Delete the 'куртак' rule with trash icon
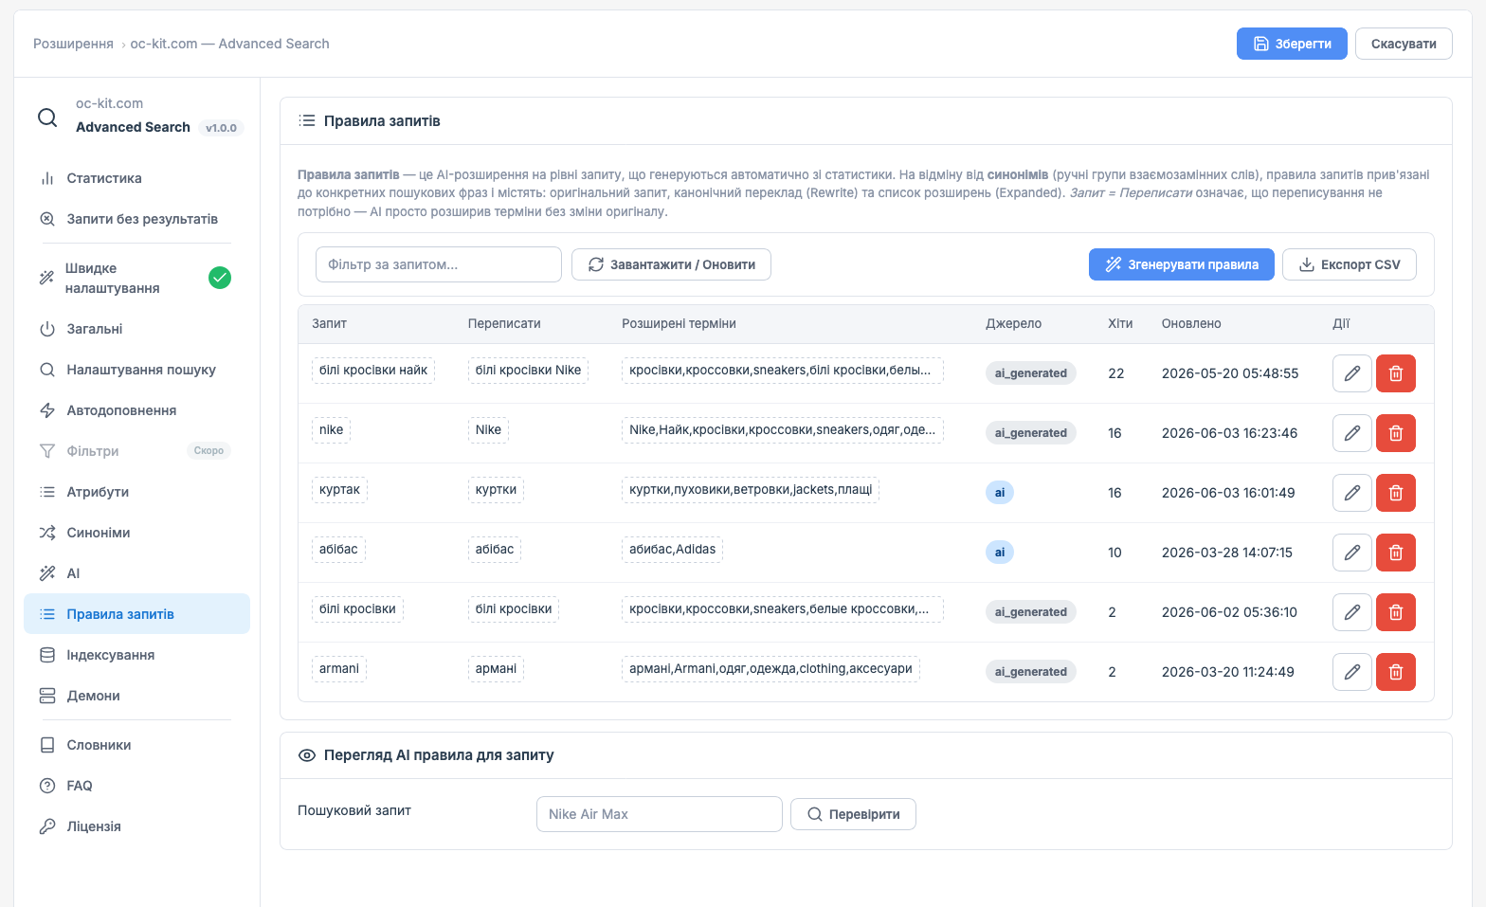Viewport: 1486px width, 907px height. (x=1396, y=493)
